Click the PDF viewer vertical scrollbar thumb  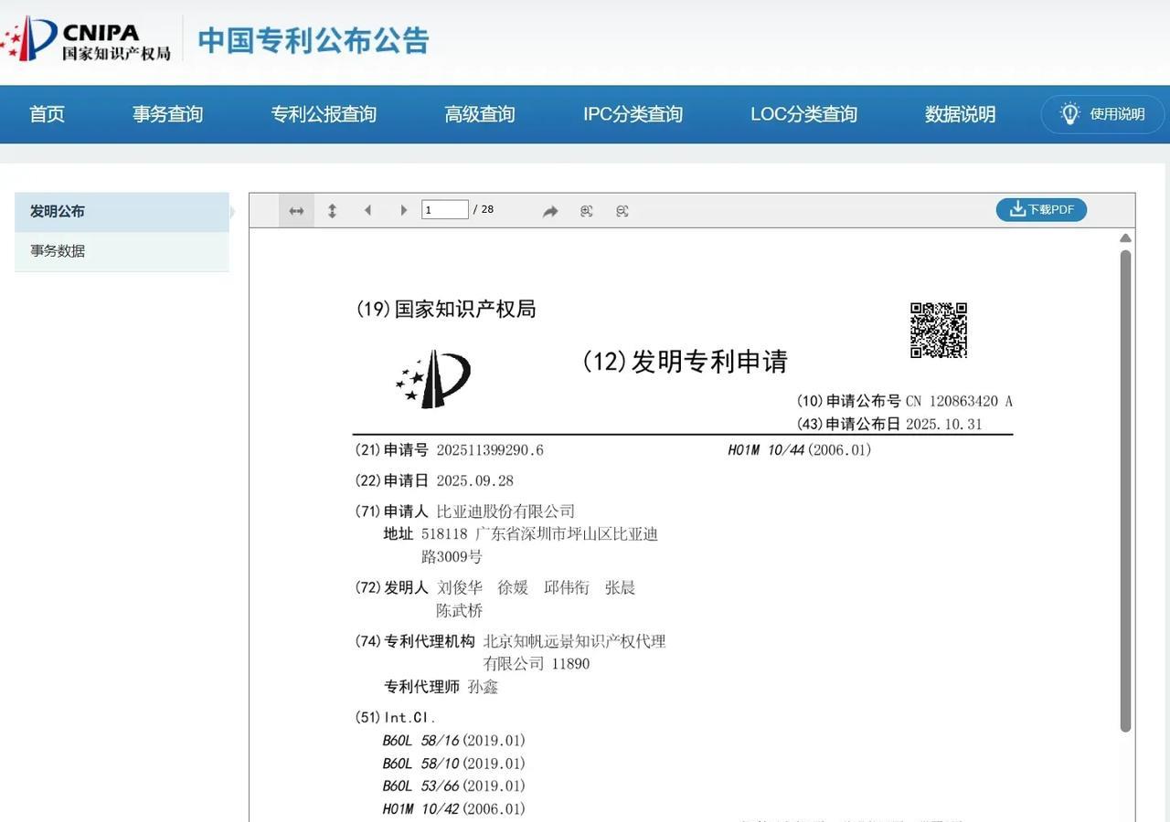[x=1126, y=490]
